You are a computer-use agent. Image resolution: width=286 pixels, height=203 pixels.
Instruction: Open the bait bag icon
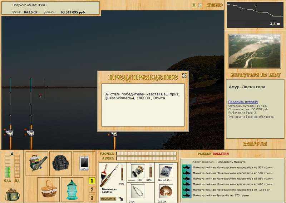(12, 194)
